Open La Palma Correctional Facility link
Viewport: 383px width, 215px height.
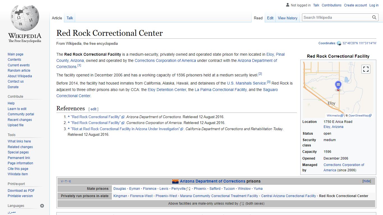(x=221, y=90)
